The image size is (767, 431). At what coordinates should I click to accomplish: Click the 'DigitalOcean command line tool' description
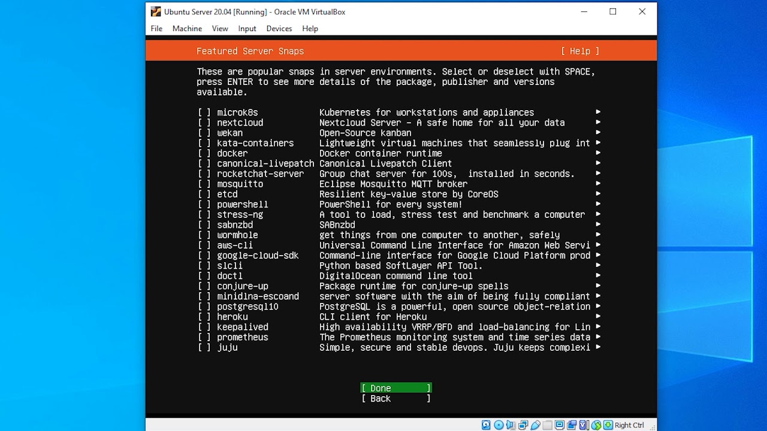point(396,276)
